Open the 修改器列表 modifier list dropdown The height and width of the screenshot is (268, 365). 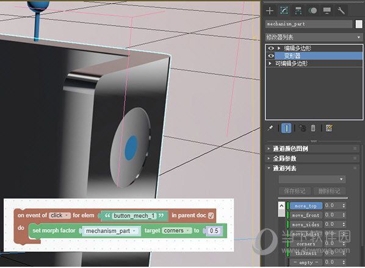click(x=314, y=37)
